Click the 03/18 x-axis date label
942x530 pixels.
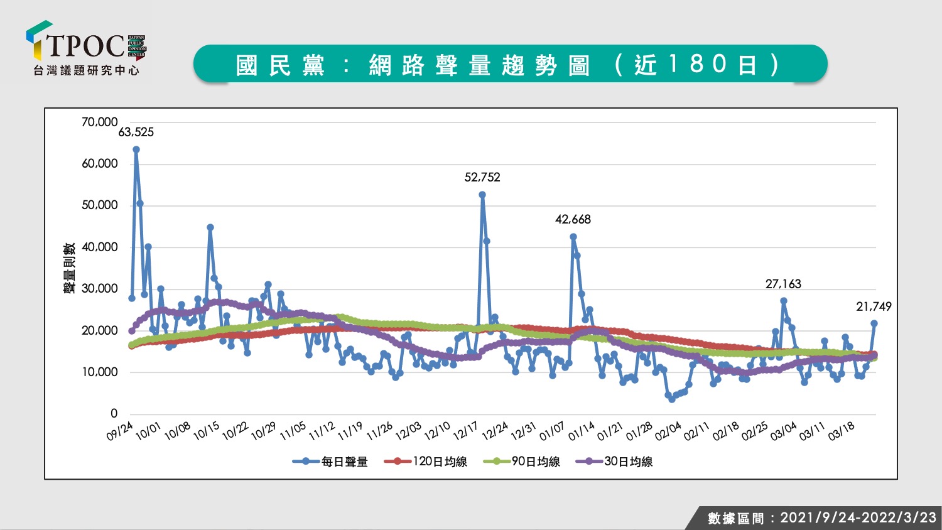pos(842,431)
